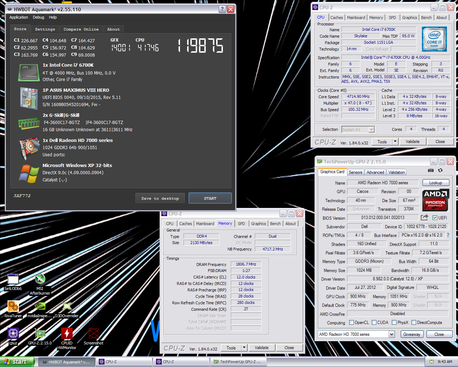Open the Windows start menu

coord(17,362)
